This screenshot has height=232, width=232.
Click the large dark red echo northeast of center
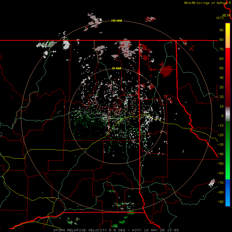pos(166,71)
